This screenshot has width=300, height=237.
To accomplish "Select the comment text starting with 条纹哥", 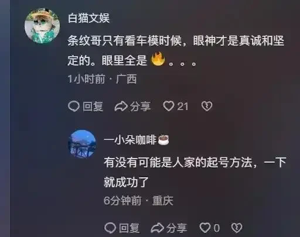I will (176, 50).
